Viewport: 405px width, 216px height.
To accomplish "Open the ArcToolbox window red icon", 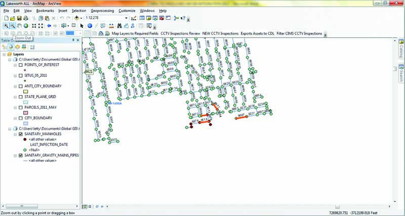I will [161, 18].
